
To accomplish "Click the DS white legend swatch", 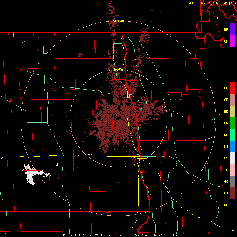I will (x=233, y=158).
